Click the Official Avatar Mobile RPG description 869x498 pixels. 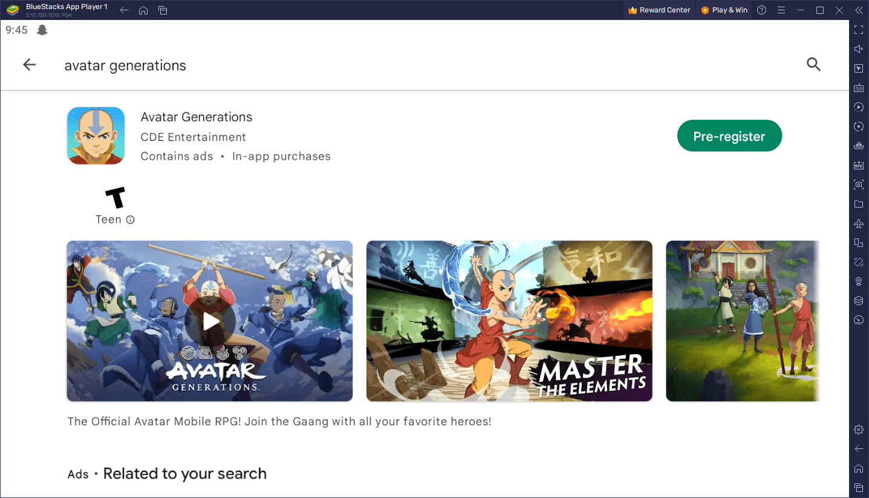click(x=279, y=421)
